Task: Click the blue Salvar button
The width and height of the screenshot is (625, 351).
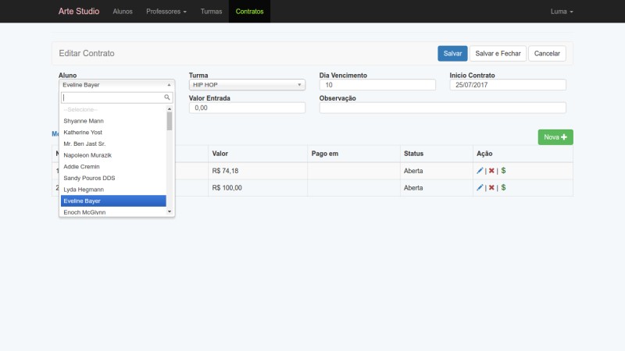Action: pyautogui.click(x=452, y=53)
